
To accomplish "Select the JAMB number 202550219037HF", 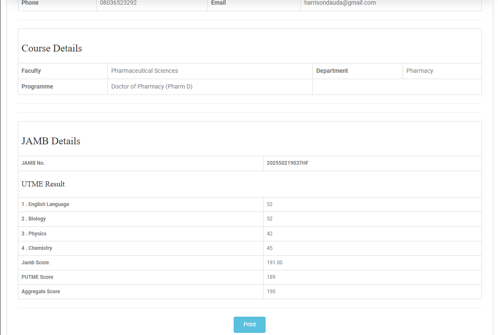I will [x=288, y=163].
